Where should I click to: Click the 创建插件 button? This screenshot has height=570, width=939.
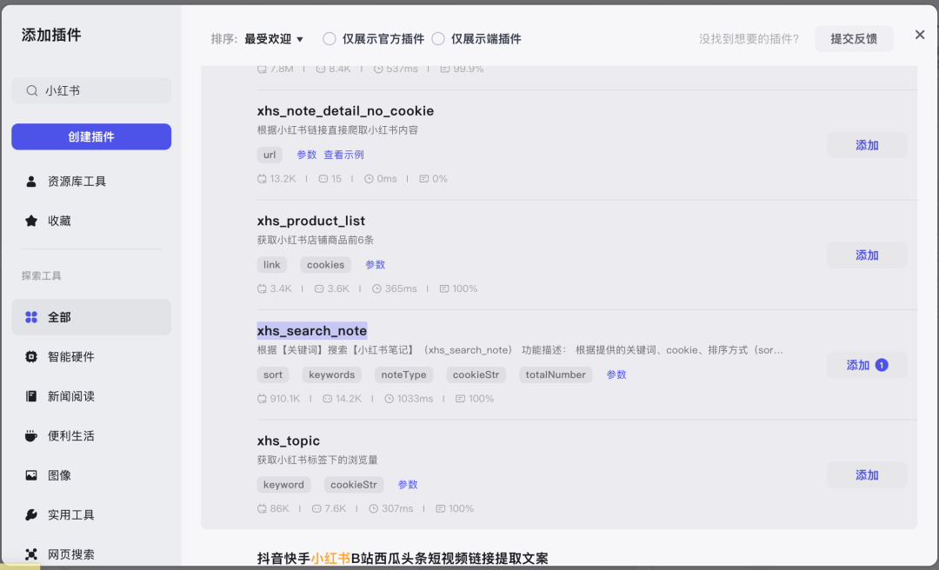click(91, 137)
